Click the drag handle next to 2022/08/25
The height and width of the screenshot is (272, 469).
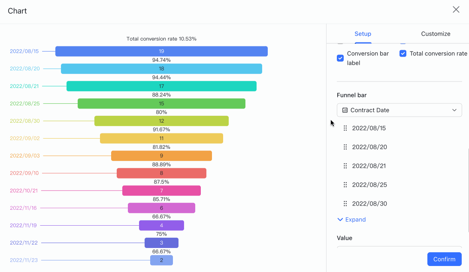click(x=345, y=184)
